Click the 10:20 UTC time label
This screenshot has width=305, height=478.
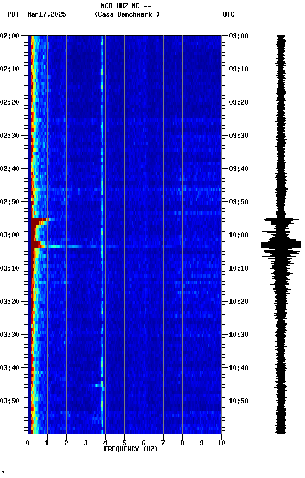click(239, 302)
